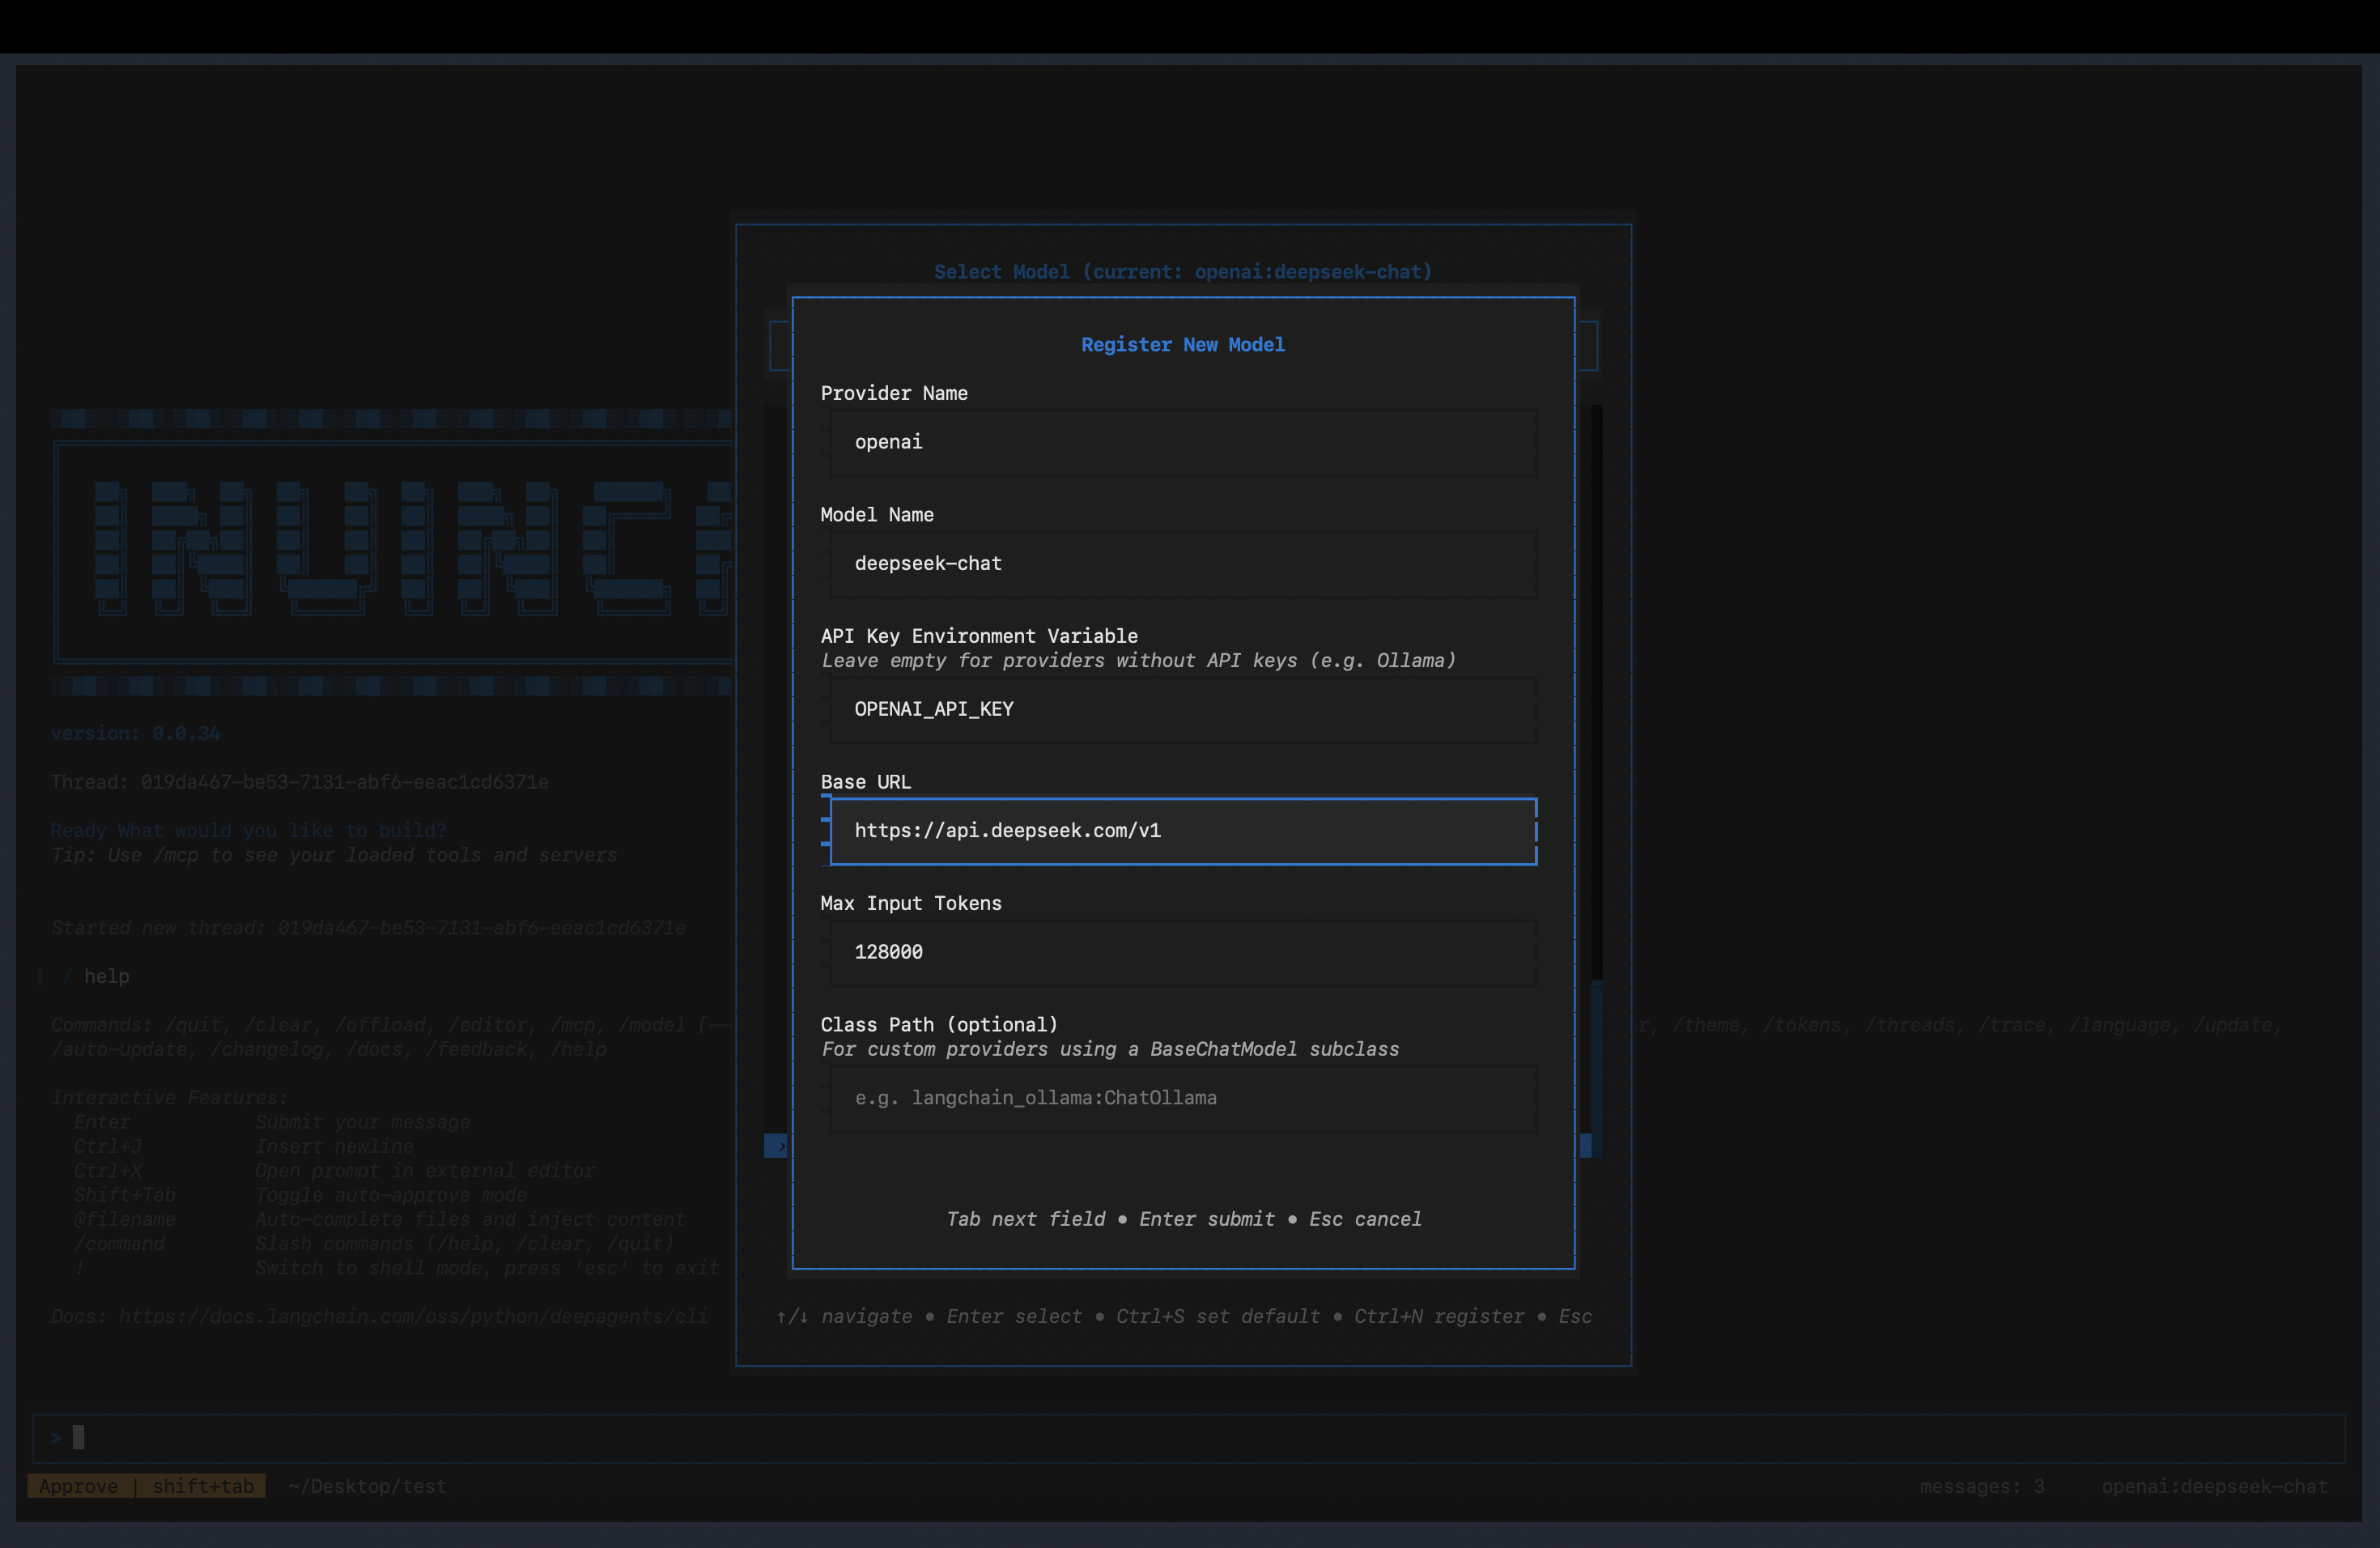Screen dimensions: 2380x1548
Task: Click the Max Input Tokens field showing 128000
Action: (x=1182, y=952)
